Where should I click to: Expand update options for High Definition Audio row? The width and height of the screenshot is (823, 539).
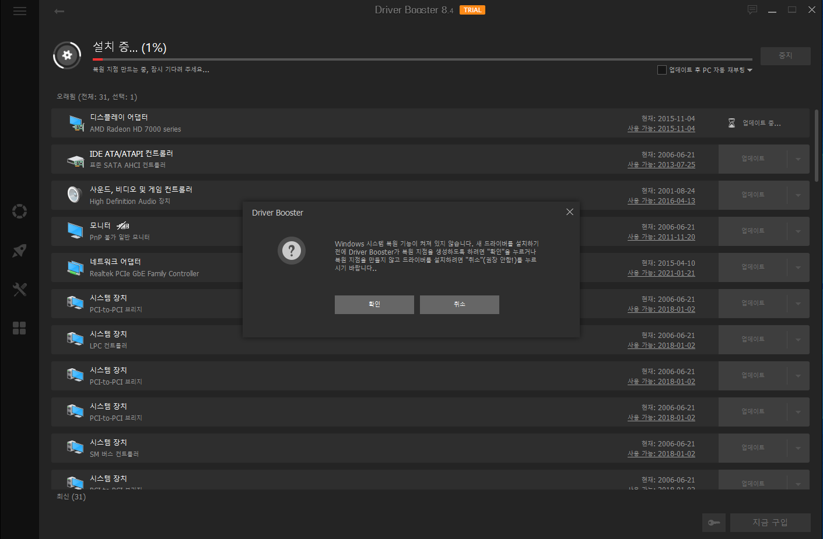tap(798, 195)
